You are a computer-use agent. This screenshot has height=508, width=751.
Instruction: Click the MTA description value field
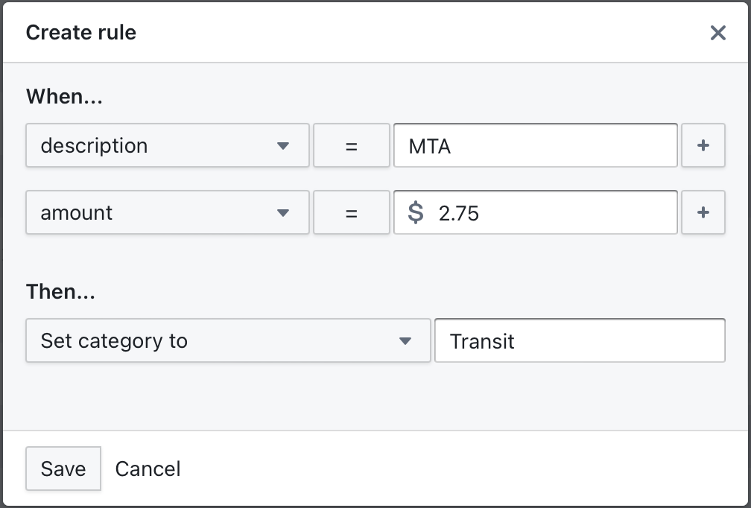535,145
